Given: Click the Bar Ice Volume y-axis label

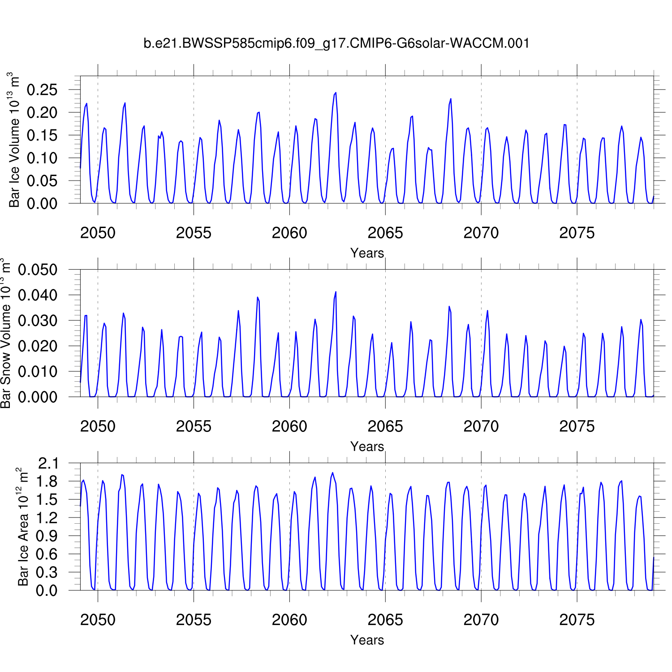Looking at the screenshot, I should [x=14, y=140].
